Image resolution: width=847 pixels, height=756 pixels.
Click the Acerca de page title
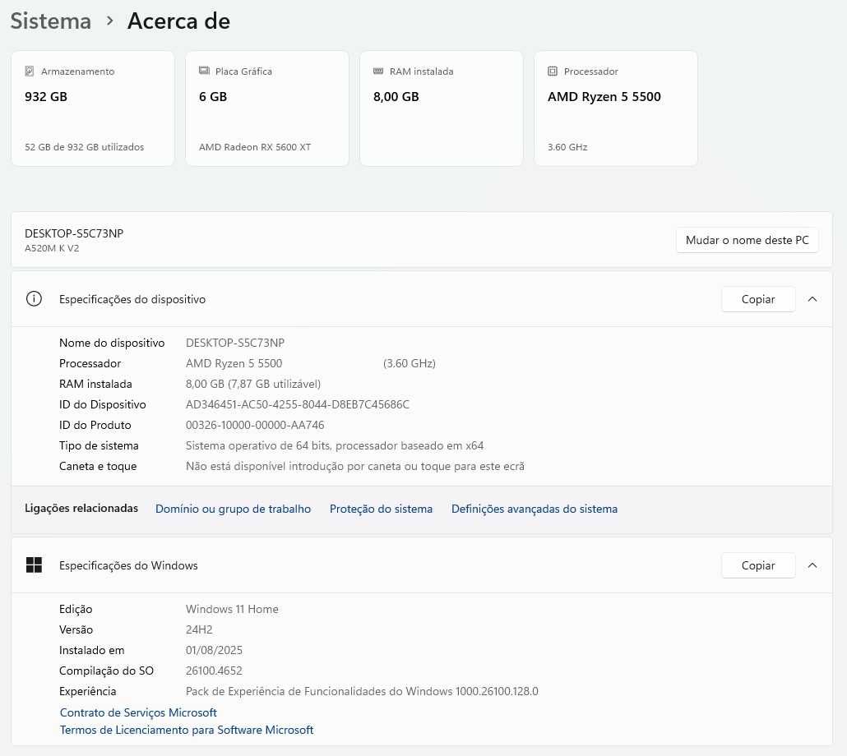click(178, 21)
